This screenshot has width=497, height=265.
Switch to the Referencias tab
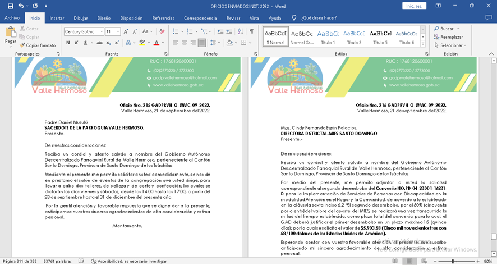163,18
